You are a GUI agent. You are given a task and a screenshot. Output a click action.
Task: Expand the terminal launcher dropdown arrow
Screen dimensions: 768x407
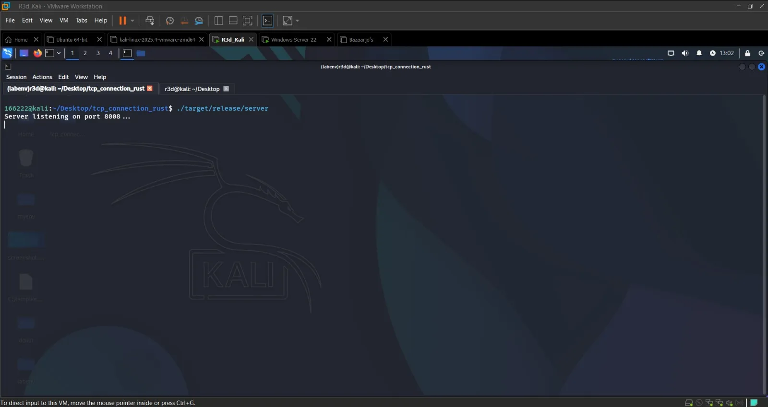[59, 53]
